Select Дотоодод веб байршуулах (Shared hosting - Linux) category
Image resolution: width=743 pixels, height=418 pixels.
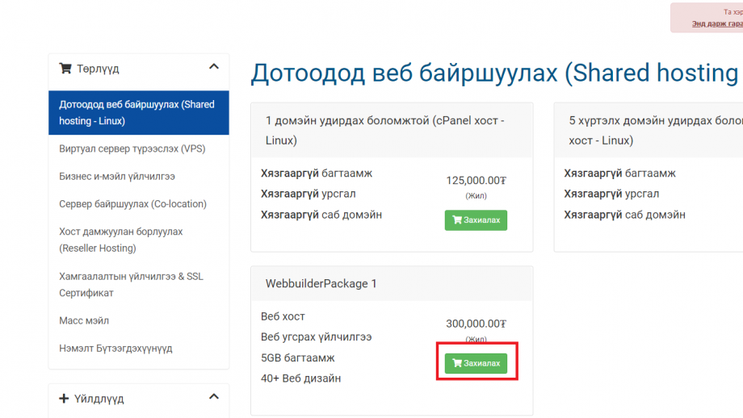coord(139,113)
